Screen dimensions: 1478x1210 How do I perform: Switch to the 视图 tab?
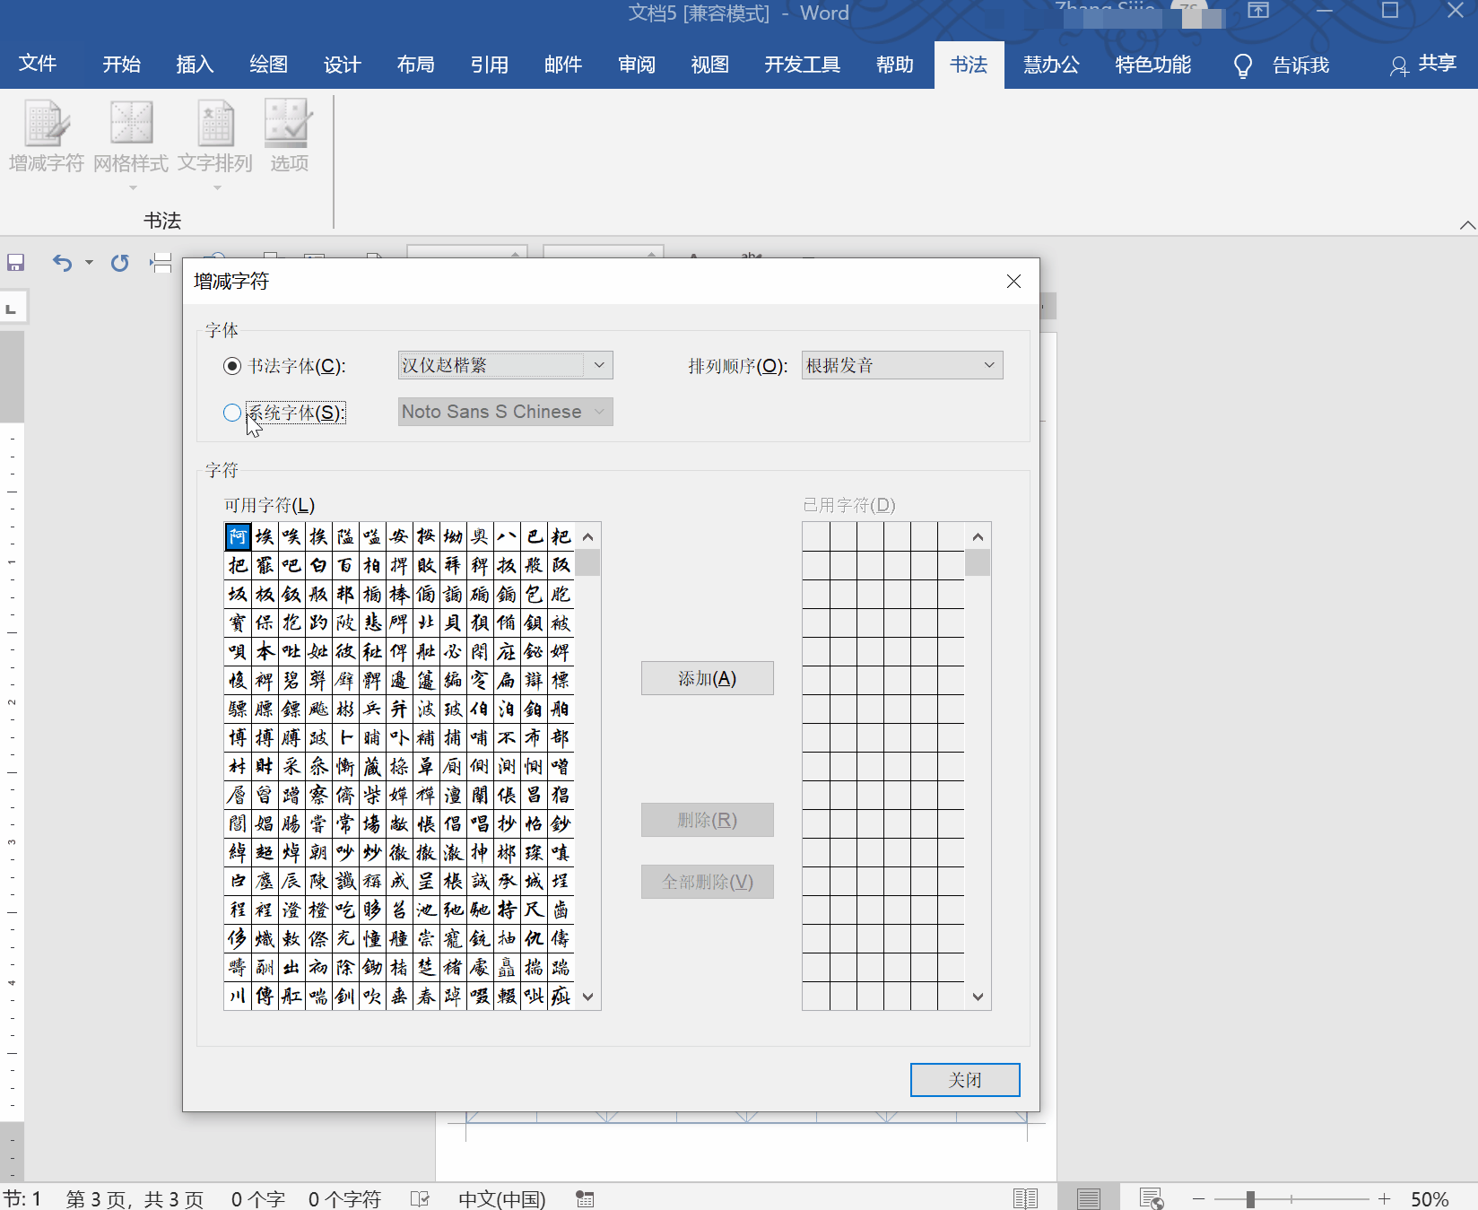pos(709,65)
